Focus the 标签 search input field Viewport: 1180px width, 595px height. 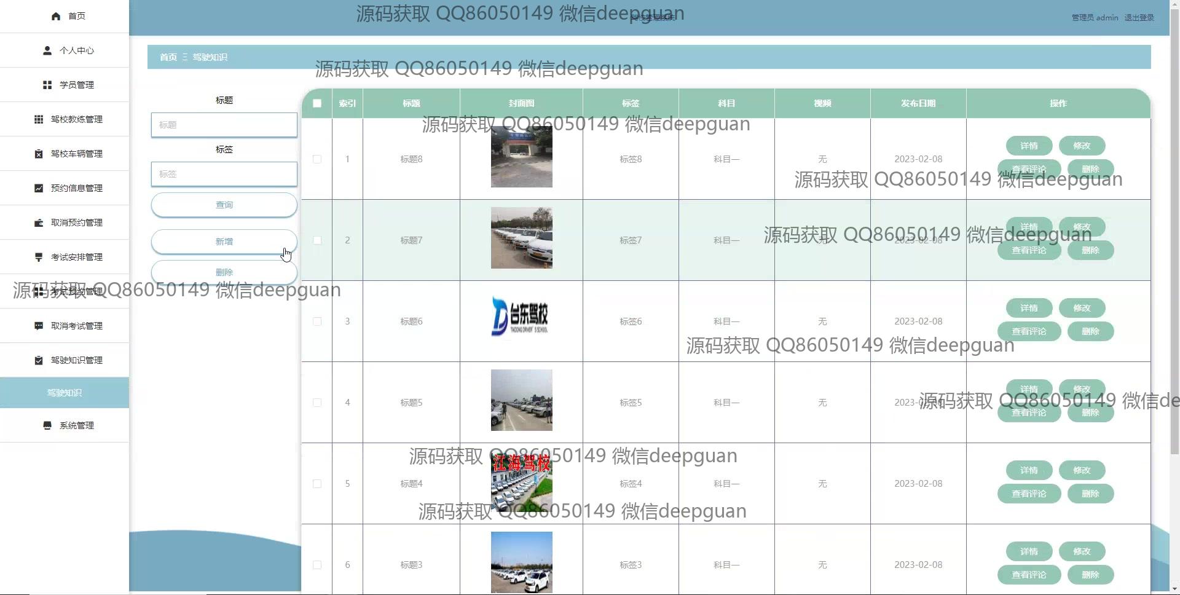[224, 174]
